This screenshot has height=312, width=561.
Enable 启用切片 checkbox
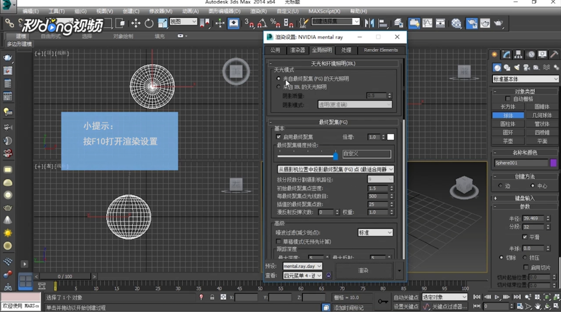point(525,268)
